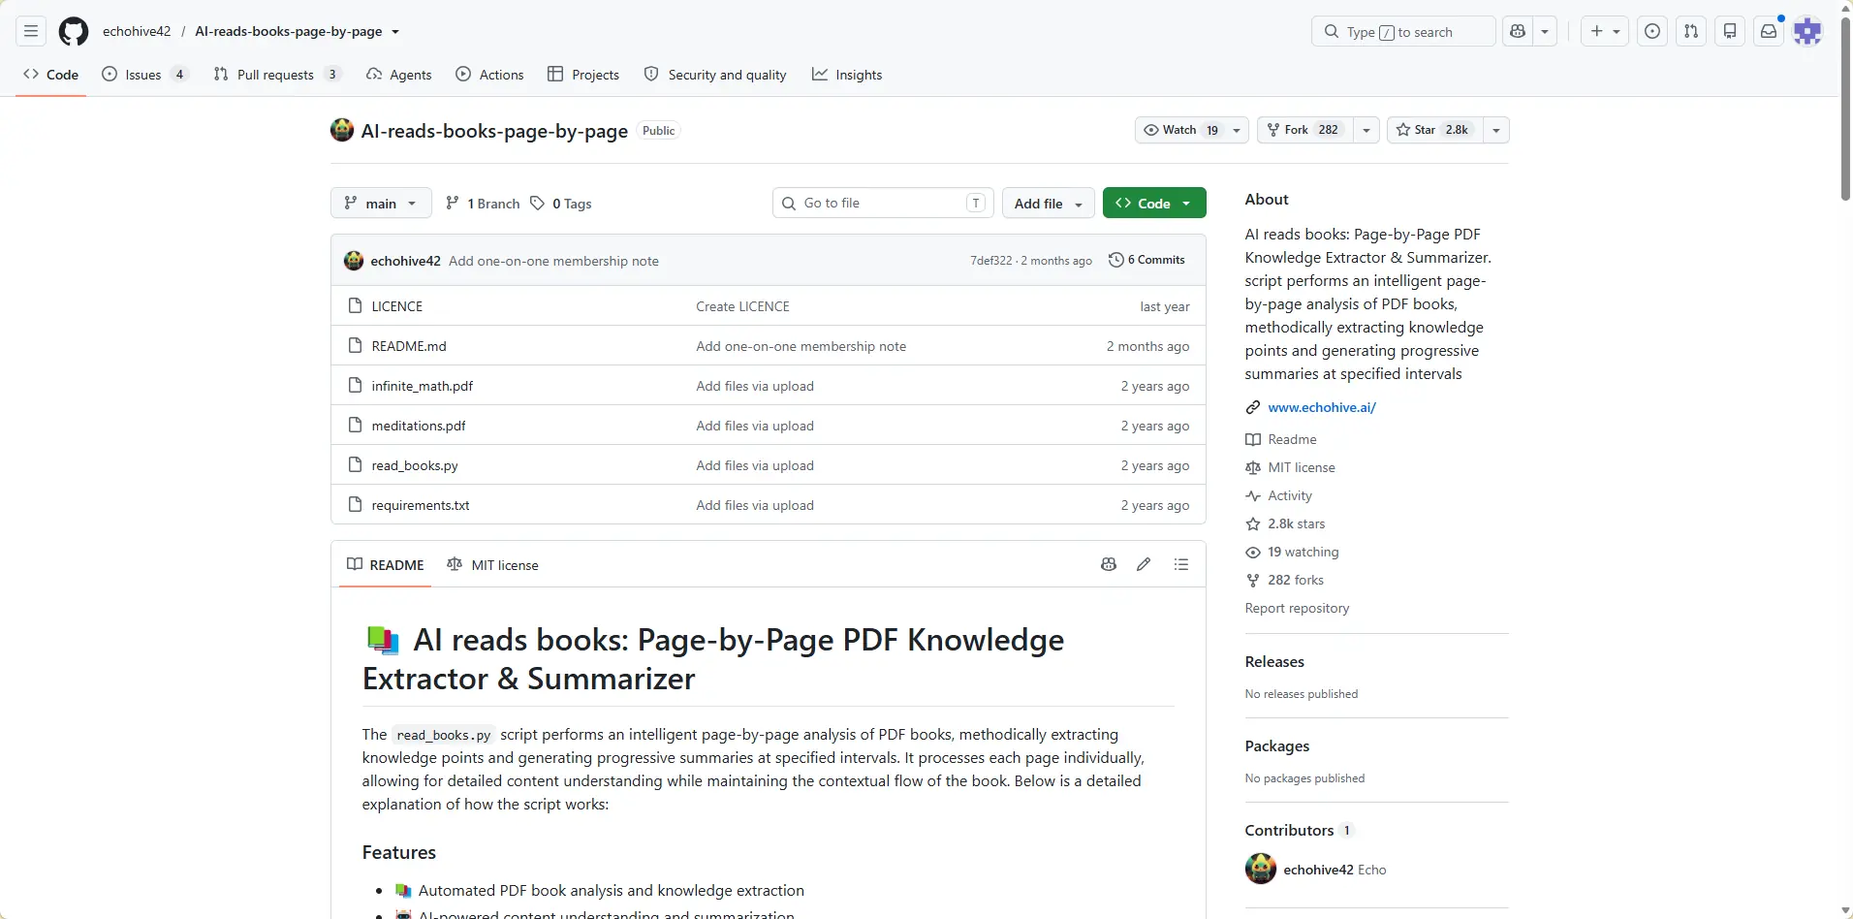Open commit 7def322 hash link
The height and width of the screenshot is (919, 1853).
tap(990, 260)
